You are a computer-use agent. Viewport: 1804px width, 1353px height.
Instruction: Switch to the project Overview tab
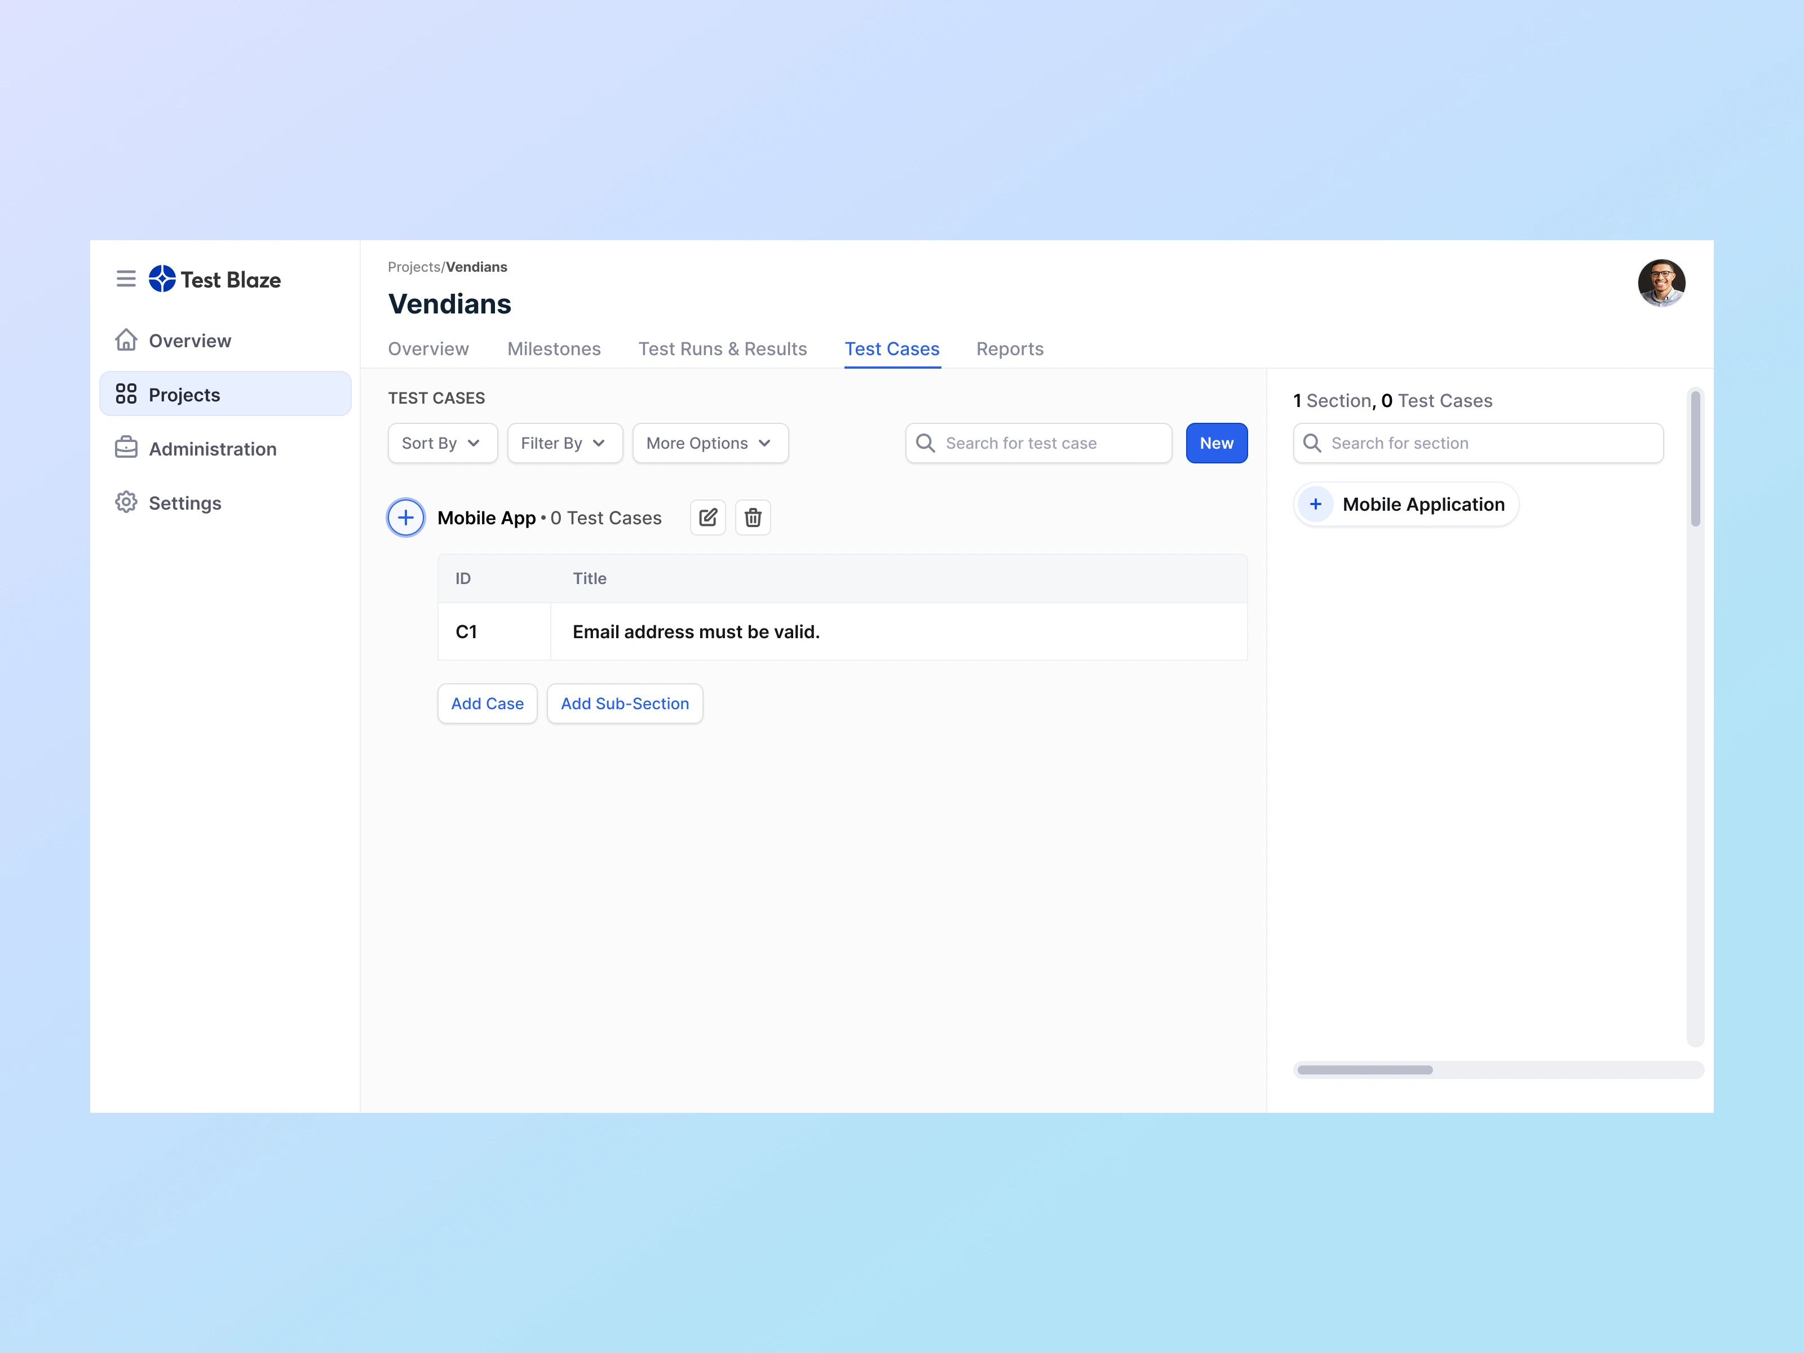(428, 349)
